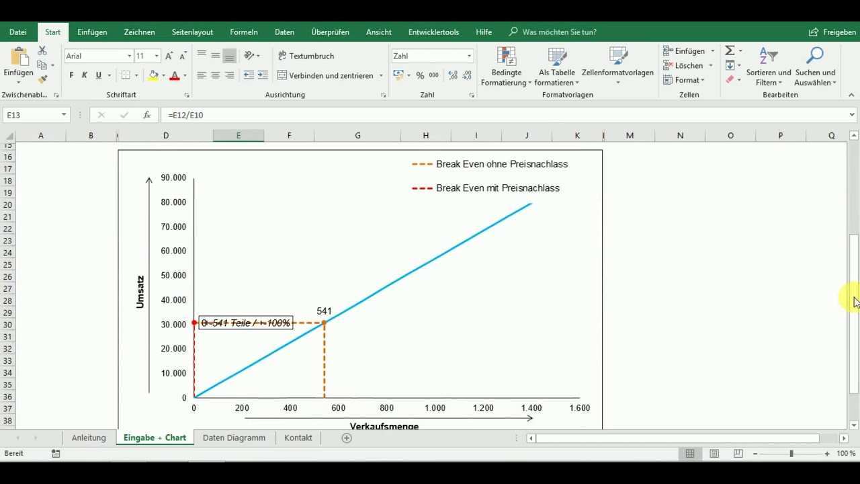Screen dimensions: 860x484
Task: Toggle bold formatting F button
Action: pyautogui.click(x=71, y=75)
